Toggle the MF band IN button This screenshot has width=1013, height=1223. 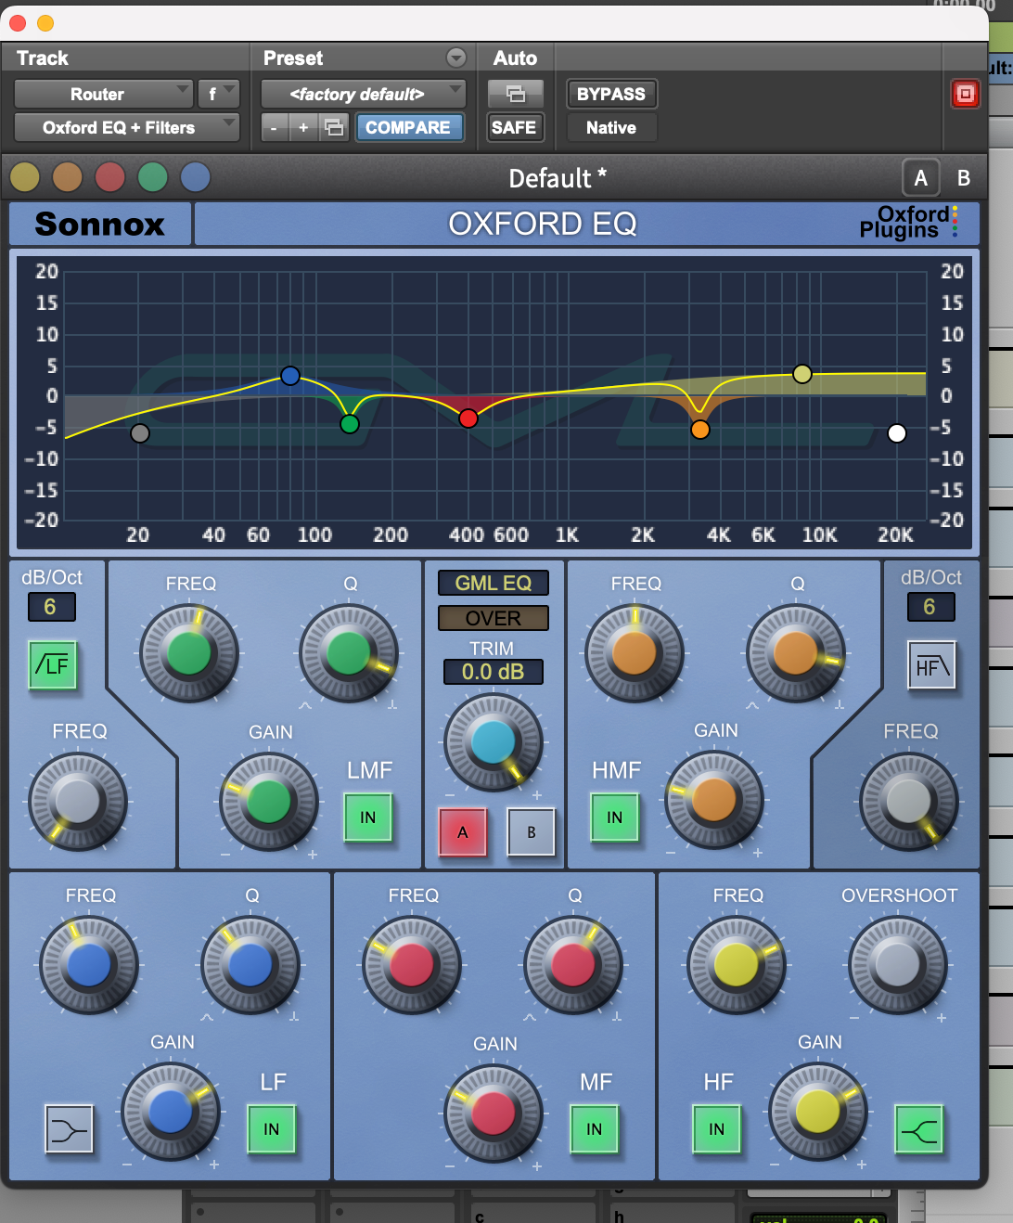[x=594, y=1129]
